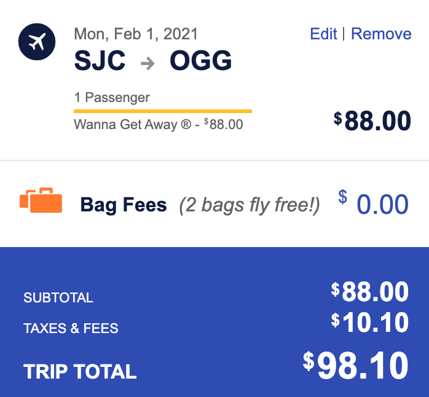Click the $88.00 flight price
The width and height of the screenshot is (429, 397).
pos(372,120)
